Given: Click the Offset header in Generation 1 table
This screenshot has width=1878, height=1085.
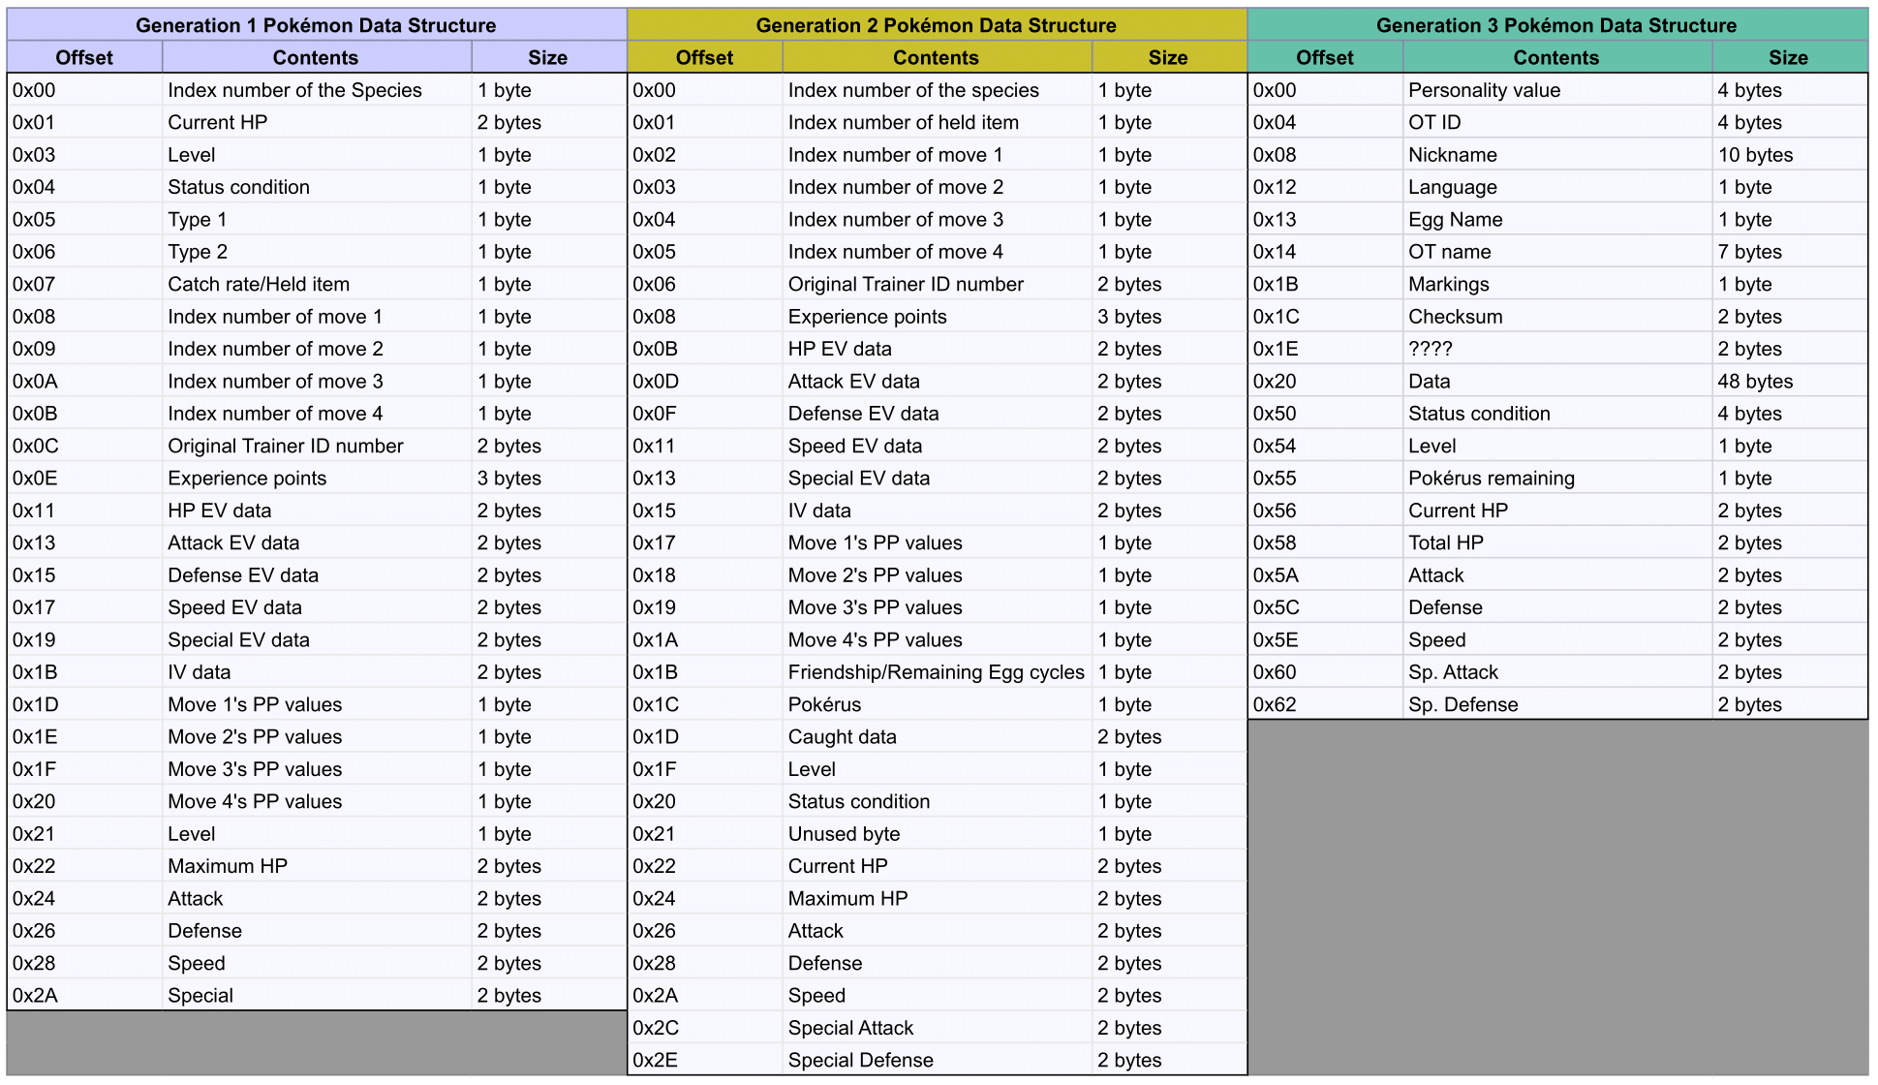Looking at the screenshot, I should pos(84,57).
